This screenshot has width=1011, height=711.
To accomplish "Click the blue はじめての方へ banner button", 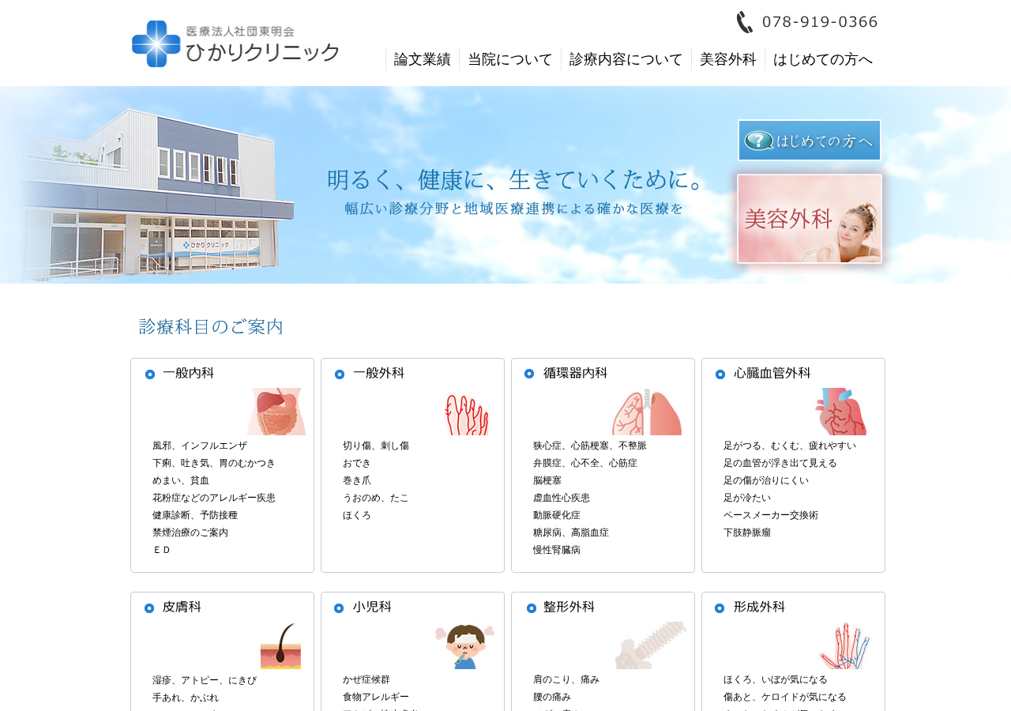I will click(x=810, y=141).
